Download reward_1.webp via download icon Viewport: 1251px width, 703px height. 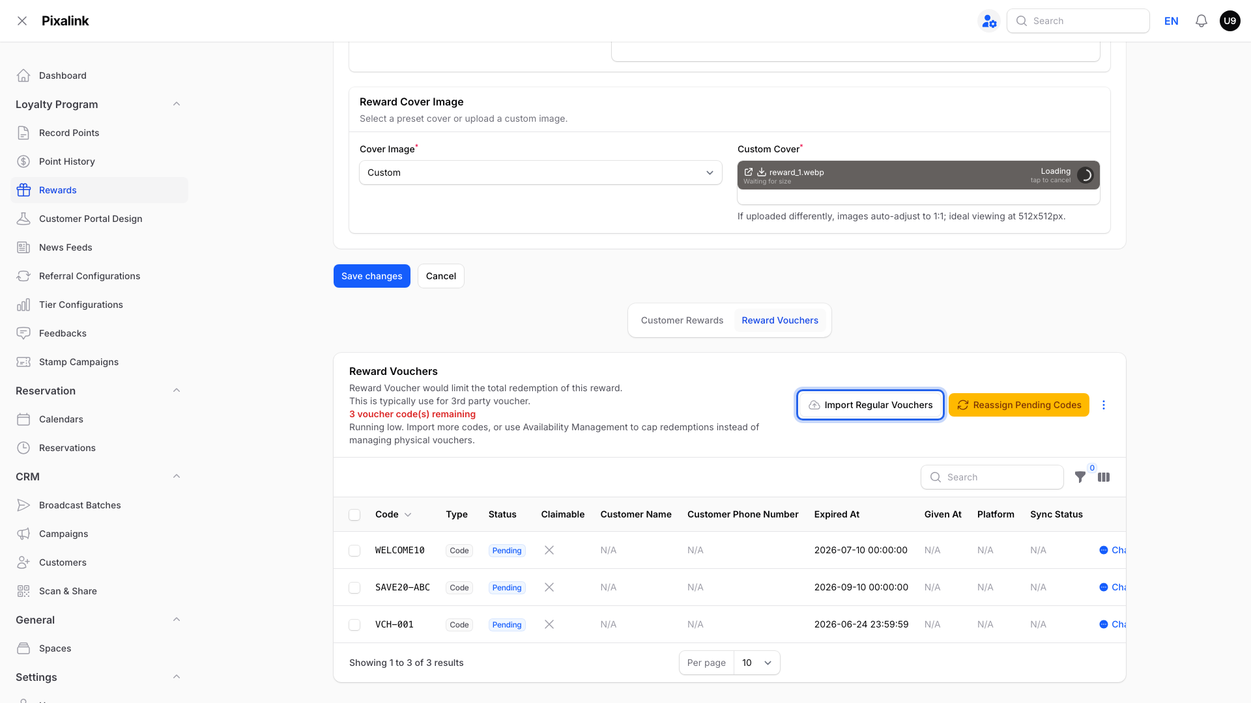coord(761,172)
